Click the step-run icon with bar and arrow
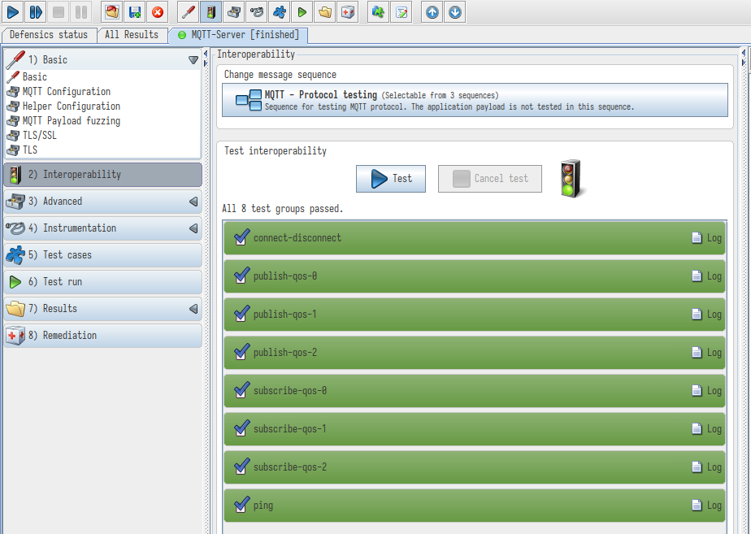751x534 pixels. pos(36,11)
